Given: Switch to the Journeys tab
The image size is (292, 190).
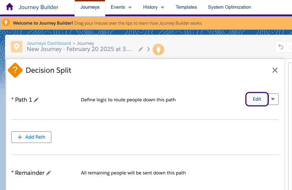Looking at the screenshot, I should pyautogui.click(x=90, y=7).
